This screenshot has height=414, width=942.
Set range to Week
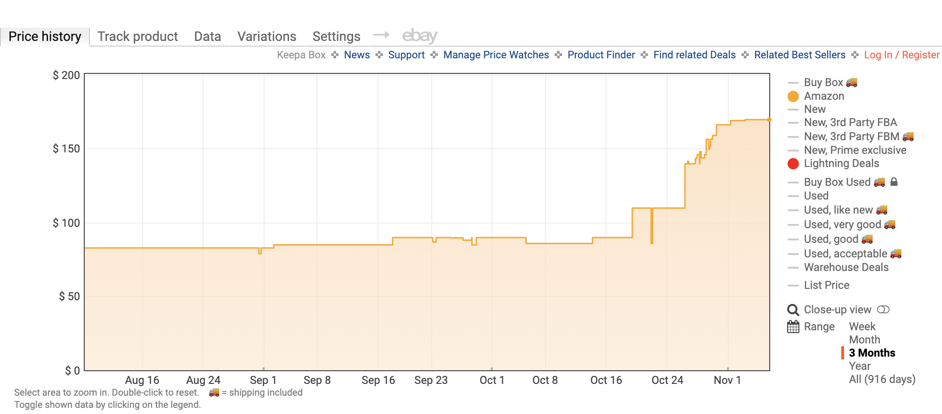tap(862, 326)
